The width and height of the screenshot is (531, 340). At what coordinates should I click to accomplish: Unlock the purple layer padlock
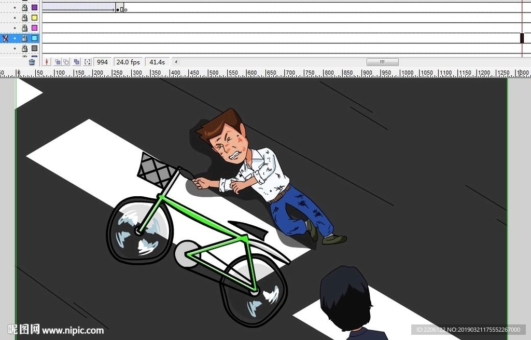click(x=24, y=7)
